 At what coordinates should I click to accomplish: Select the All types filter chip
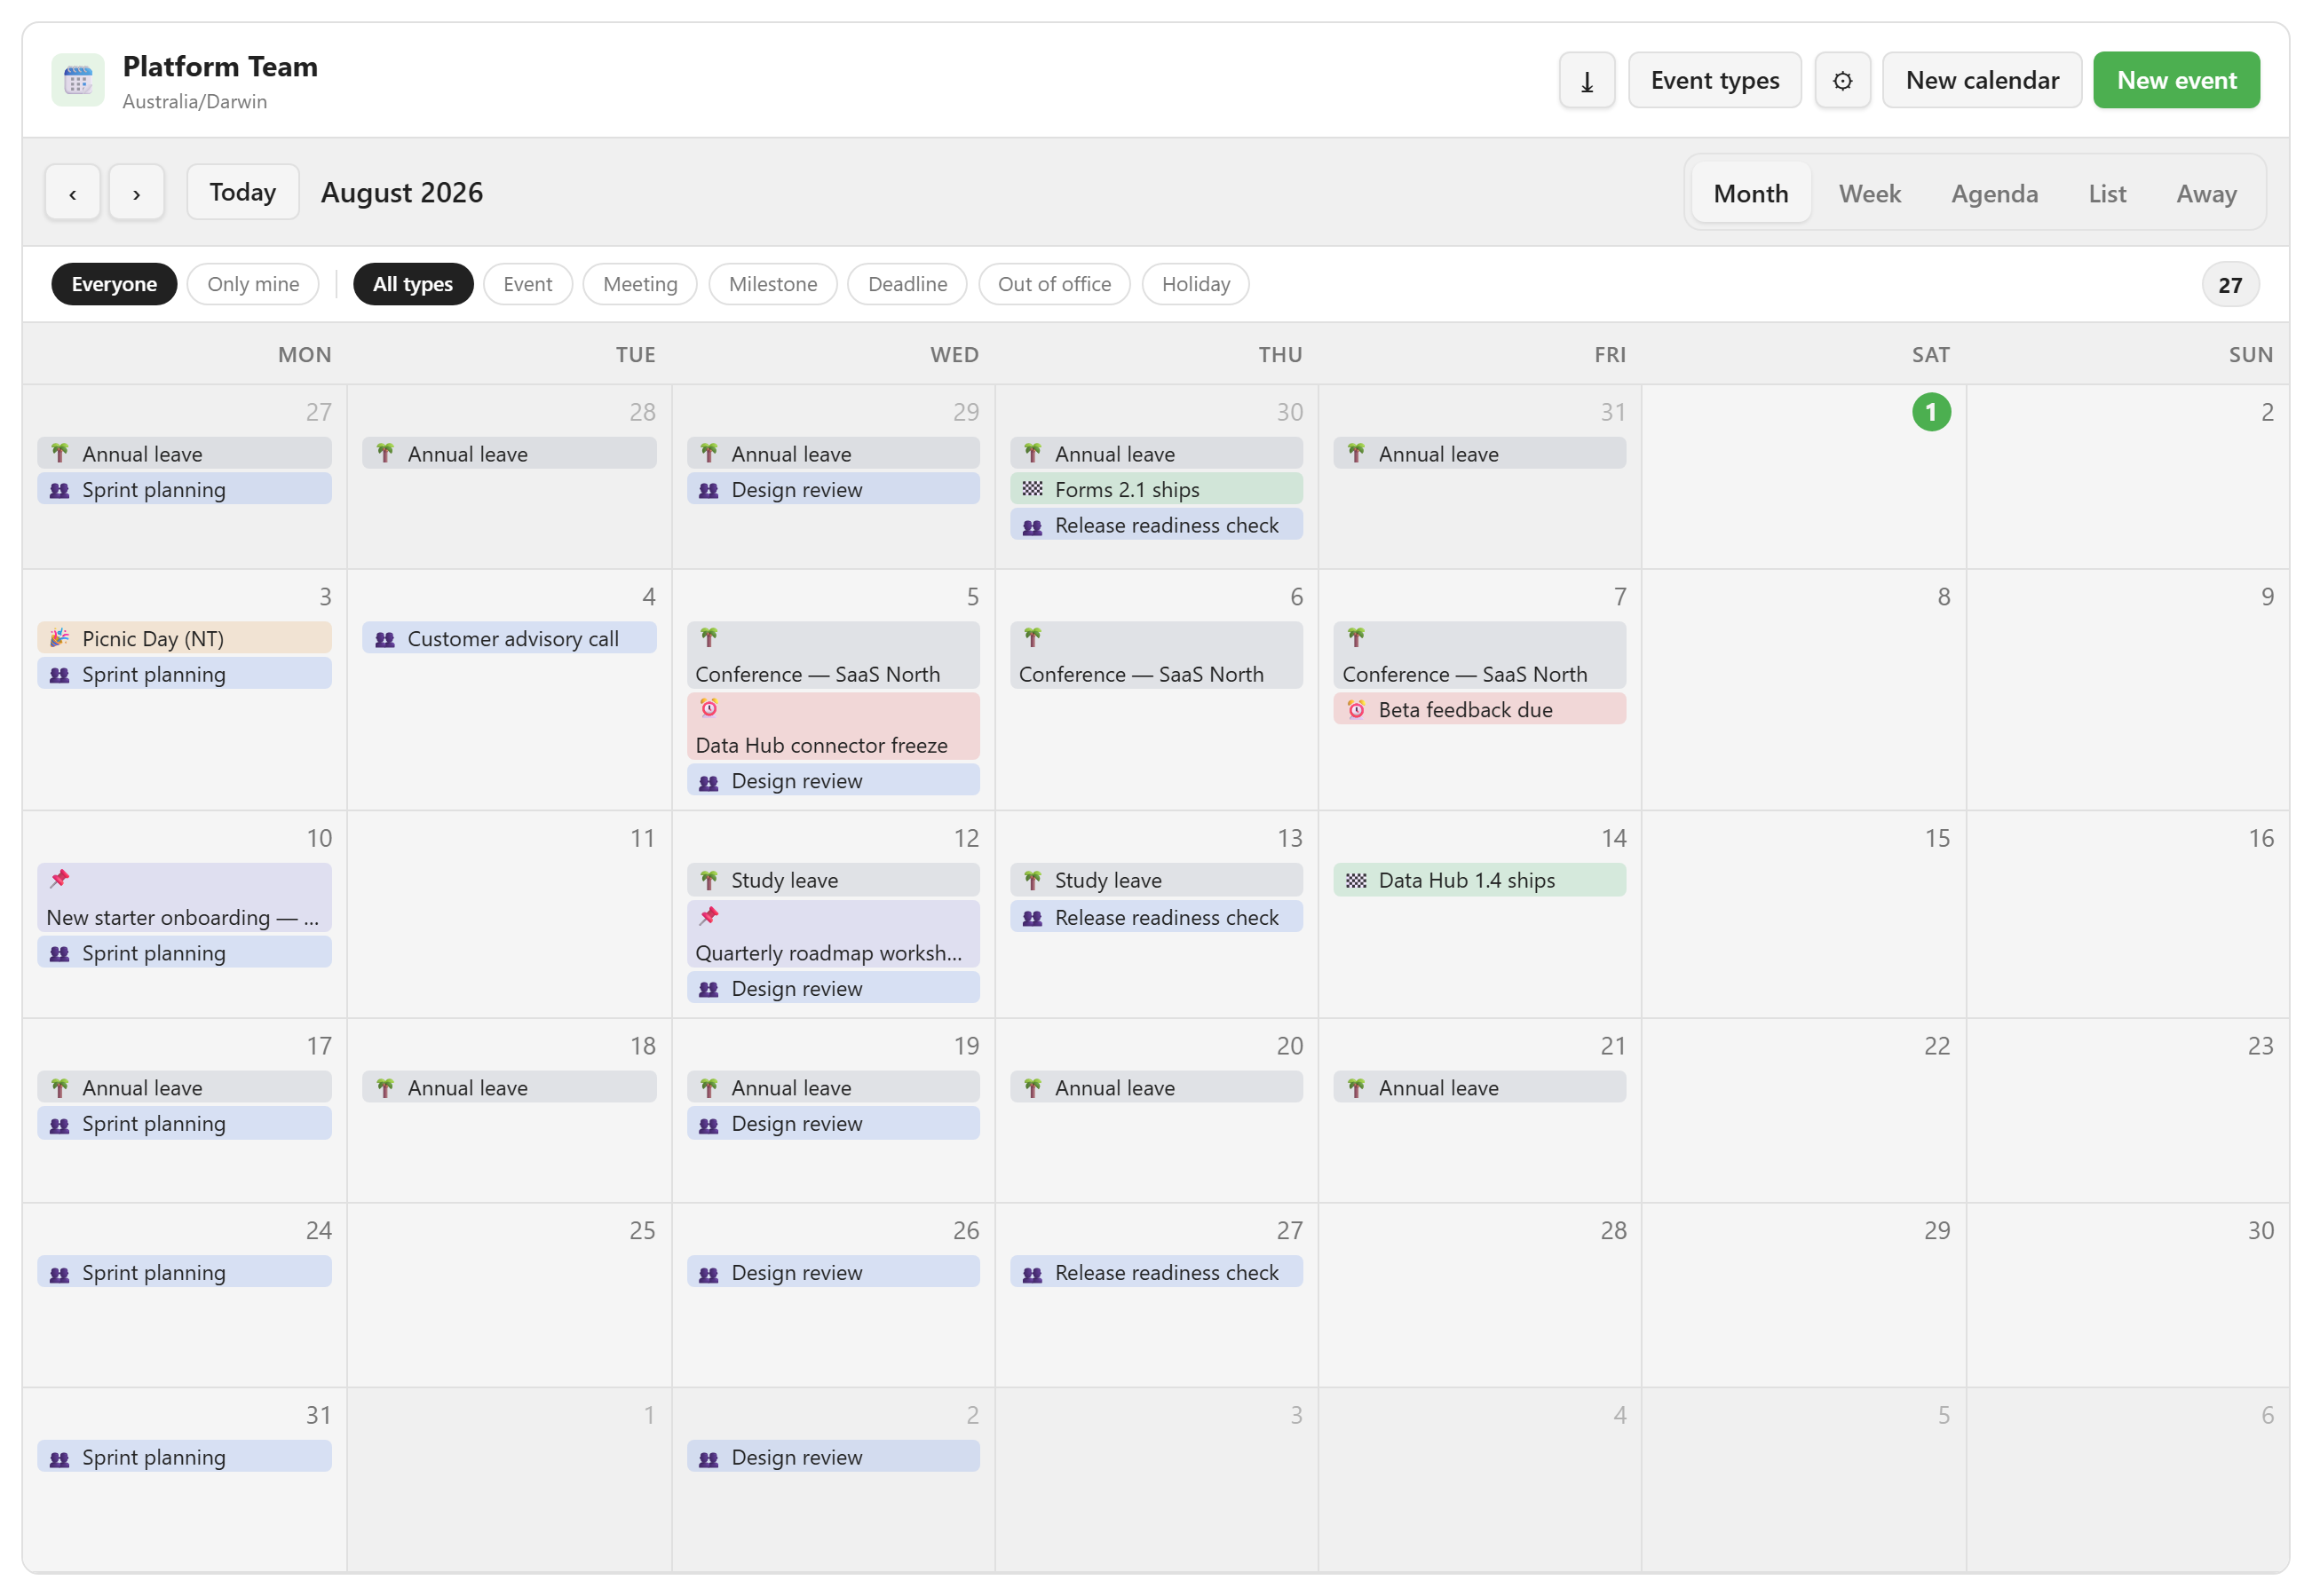pos(413,284)
